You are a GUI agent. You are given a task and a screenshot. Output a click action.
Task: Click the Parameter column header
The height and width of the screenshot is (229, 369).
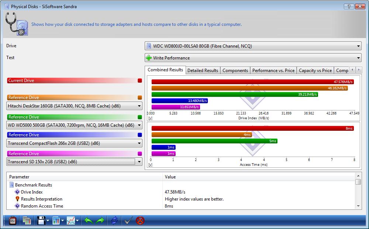tap(85, 177)
